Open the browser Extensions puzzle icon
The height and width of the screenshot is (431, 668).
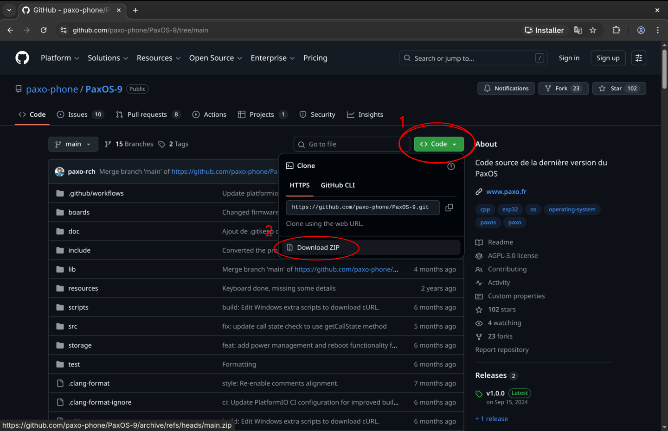tap(617, 30)
